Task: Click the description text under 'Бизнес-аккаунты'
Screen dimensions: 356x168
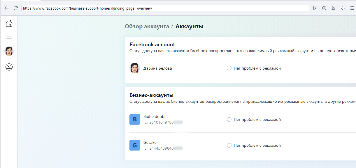Action: pos(243,102)
